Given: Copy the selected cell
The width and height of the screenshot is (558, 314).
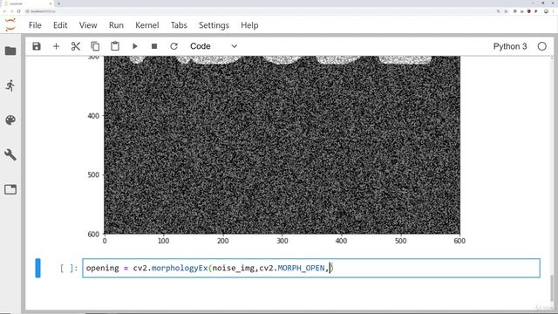Looking at the screenshot, I should click(95, 46).
